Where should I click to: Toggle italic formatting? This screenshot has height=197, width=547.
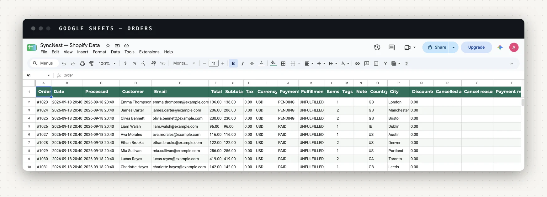coord(242,63)
